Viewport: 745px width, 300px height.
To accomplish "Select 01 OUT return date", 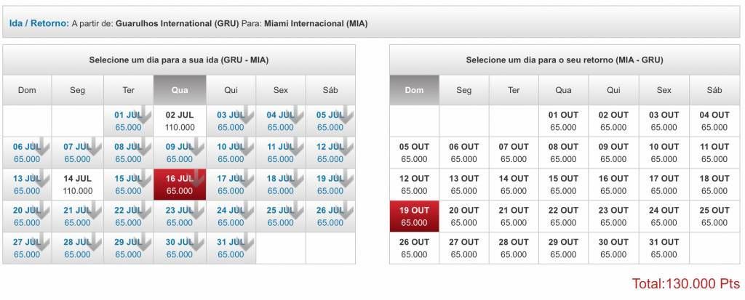I will [564, 121].
